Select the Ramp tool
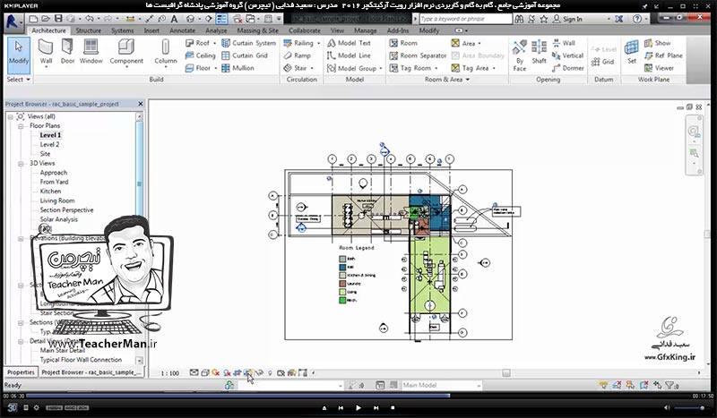 [x=298, y=55]
